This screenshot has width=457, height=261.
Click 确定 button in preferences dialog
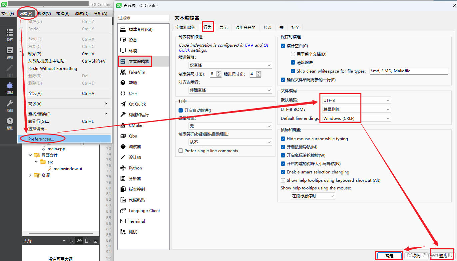(x=389, y=256)
